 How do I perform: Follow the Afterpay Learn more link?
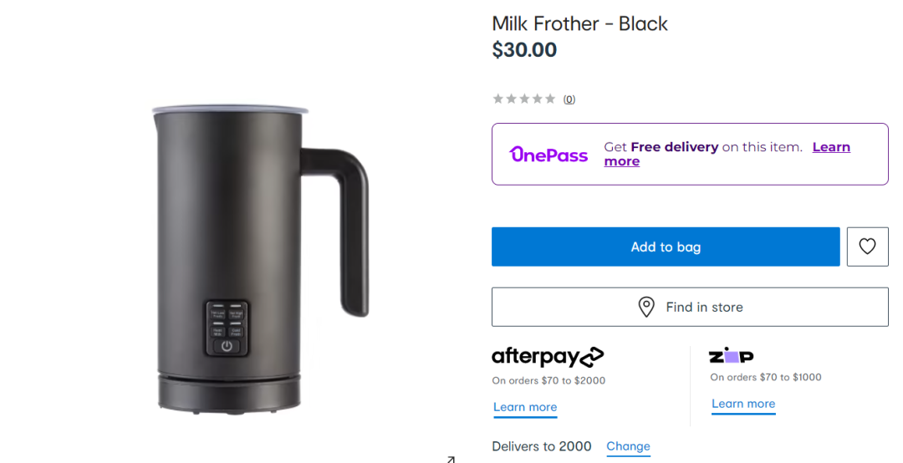point(525,407)
